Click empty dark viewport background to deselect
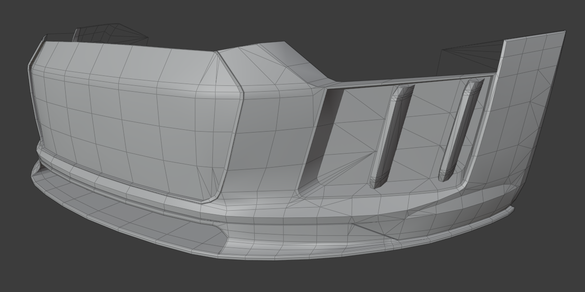 tap(292, 18)
